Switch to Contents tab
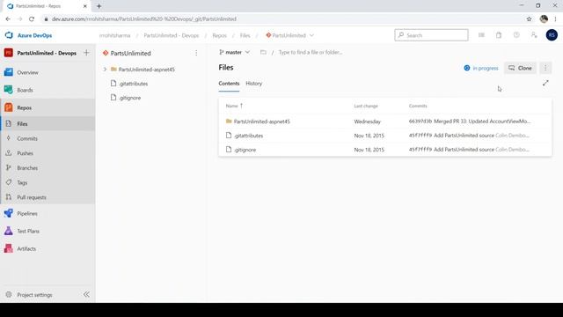The height and width of the screenshot is (317, 563). coord(229,84)
